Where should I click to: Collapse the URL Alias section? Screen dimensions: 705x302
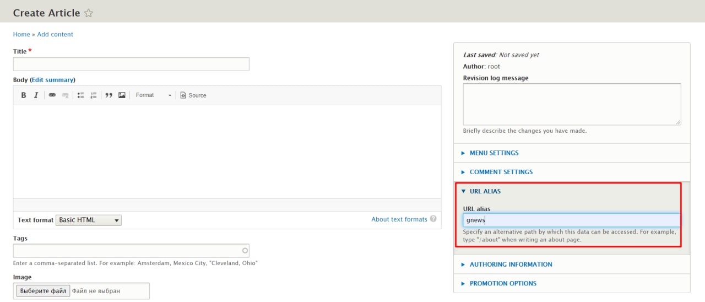point(485,191)
